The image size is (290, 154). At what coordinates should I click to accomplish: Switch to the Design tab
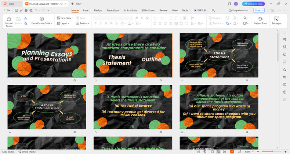(98, 10)
